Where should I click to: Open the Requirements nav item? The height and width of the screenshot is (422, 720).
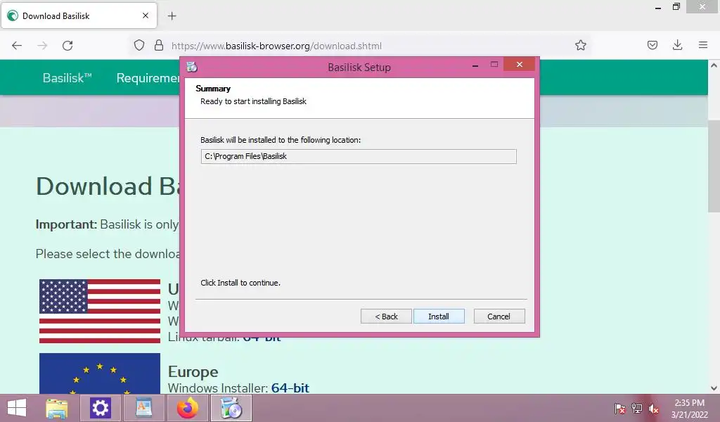[148, 78]
